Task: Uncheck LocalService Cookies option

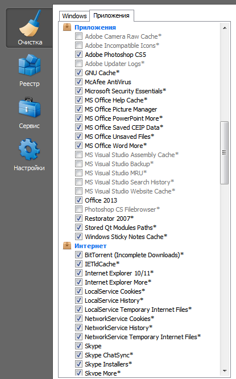Action: point(78,291)
